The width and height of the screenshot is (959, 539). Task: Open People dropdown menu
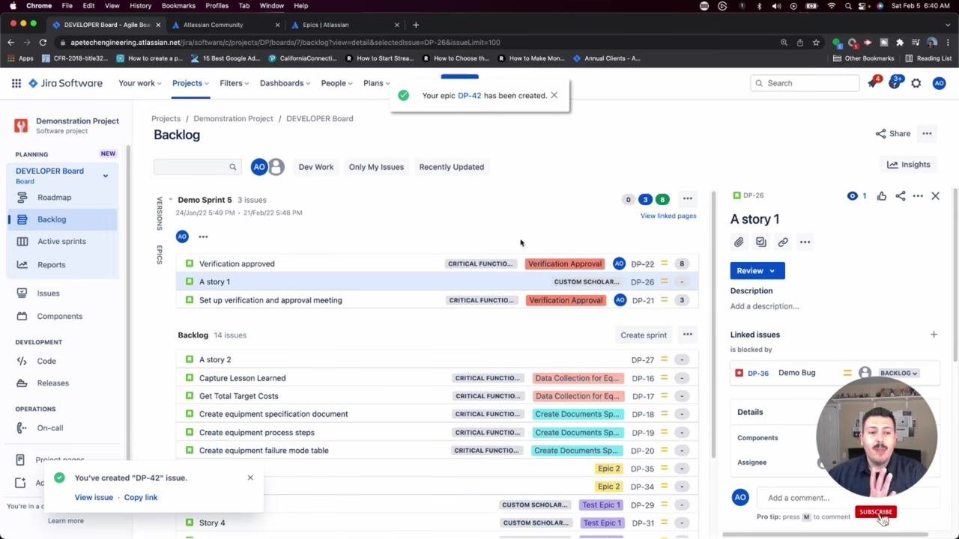click(337, 83)
